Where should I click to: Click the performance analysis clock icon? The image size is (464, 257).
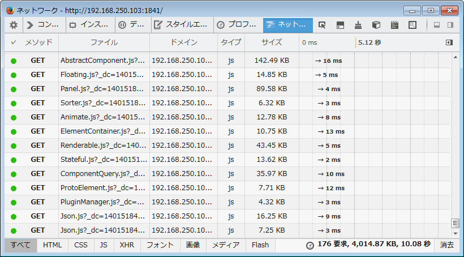click(x=310, y=246)
